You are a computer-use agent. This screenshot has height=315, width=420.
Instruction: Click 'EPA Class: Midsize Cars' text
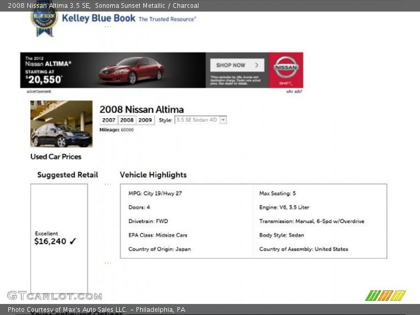(158, 235)
